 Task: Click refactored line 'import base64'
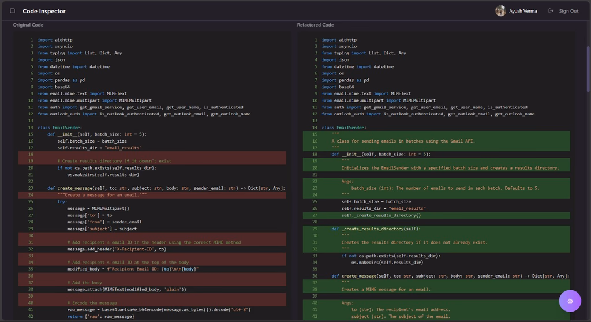[x=338, y=87]
